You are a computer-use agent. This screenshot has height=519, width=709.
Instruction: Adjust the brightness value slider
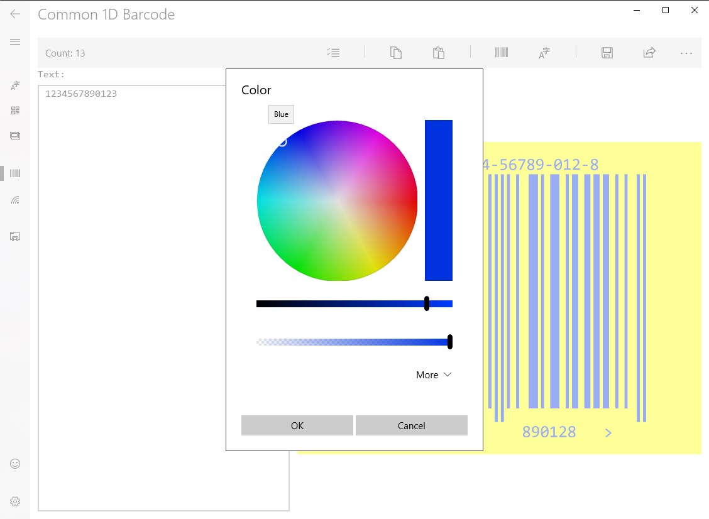click(354, 304)
